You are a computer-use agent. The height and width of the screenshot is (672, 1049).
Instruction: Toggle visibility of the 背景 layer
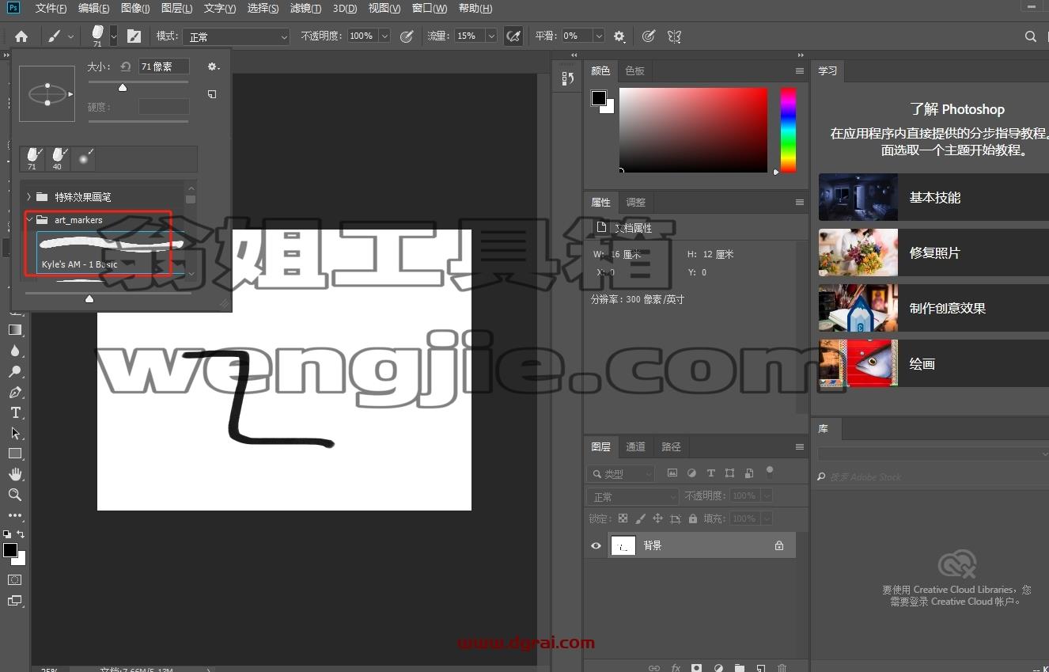pos(596,545)
